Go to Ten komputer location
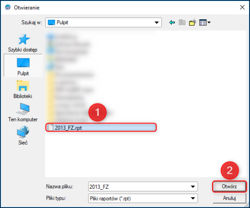The height and width of the screenshot is (208, 250). coord(23,112)
